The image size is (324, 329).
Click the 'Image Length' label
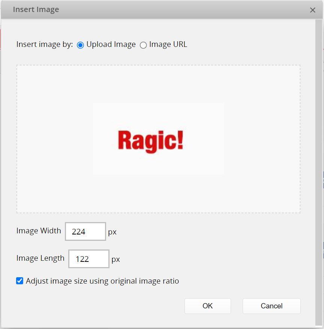[x=40, y=258]
